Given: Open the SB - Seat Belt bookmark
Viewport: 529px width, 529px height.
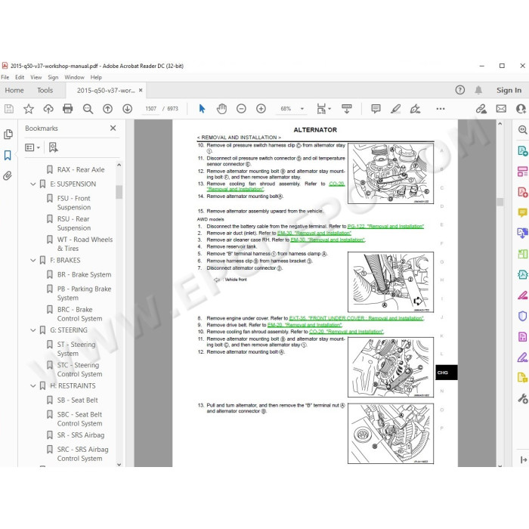Looking at the screenshot, I should coord(77,400).
